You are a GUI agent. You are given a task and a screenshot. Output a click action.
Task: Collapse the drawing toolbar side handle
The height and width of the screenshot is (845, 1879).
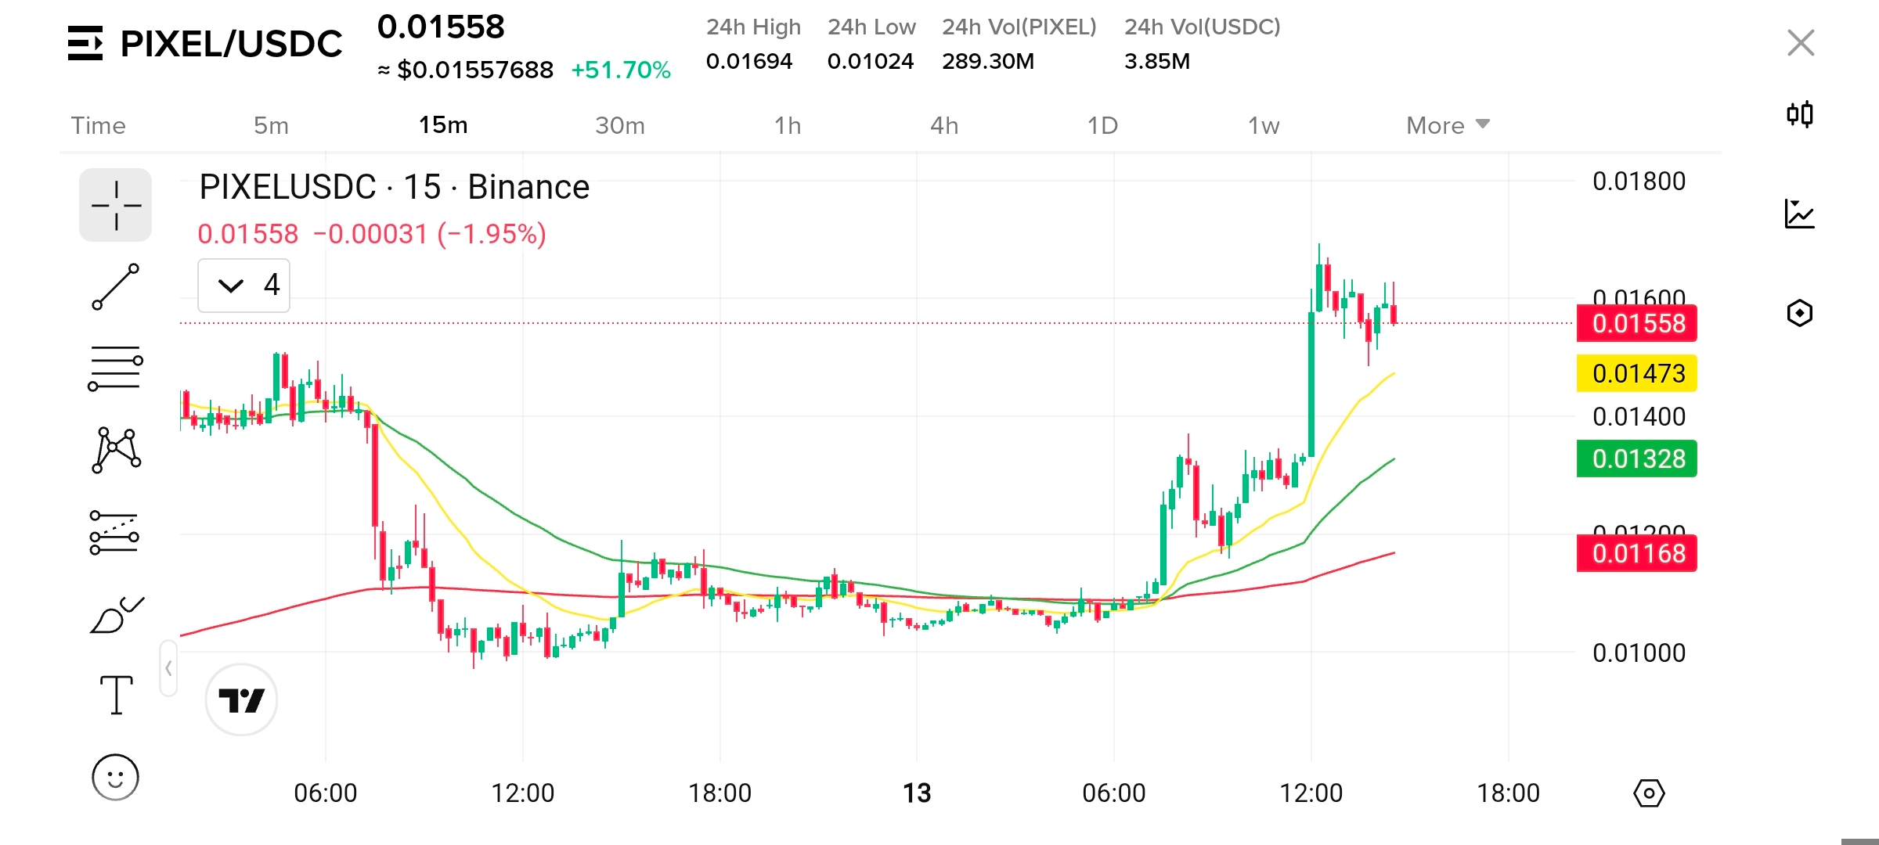click(168, 668)
